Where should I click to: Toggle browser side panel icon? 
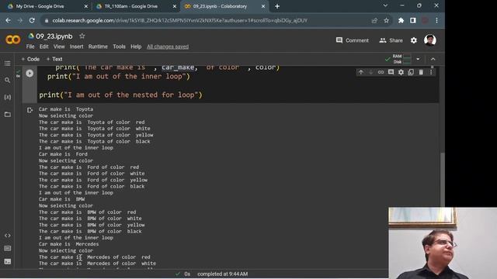[x=412, y=21]
